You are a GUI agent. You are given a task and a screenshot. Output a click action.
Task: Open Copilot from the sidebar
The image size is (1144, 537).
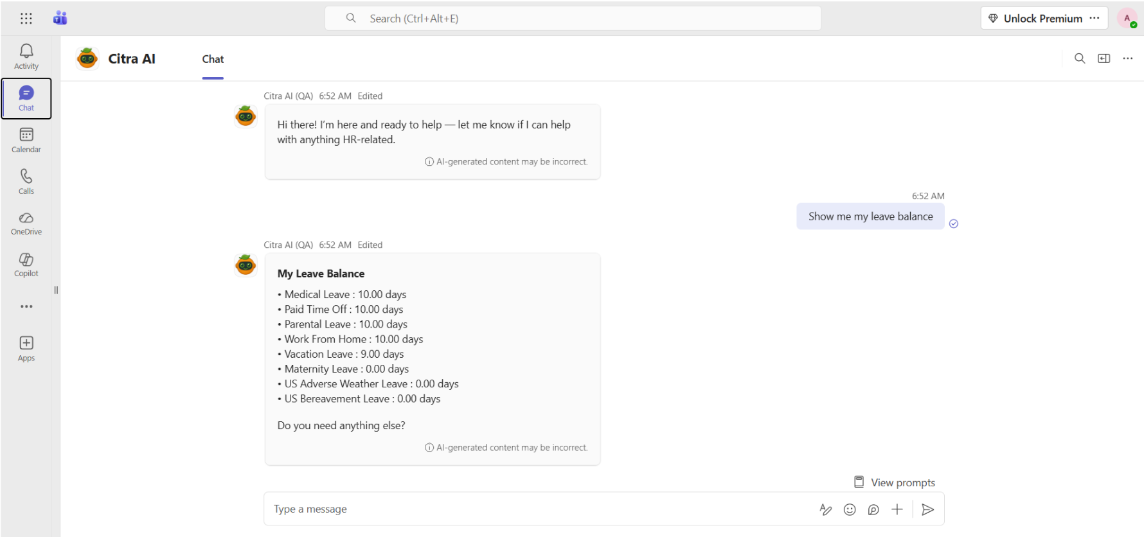(26, 265)
